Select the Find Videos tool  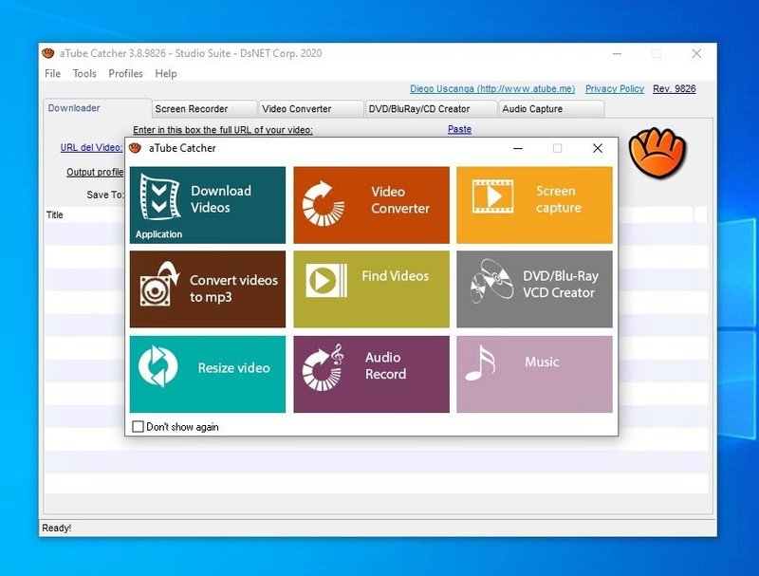coord(370,288)
